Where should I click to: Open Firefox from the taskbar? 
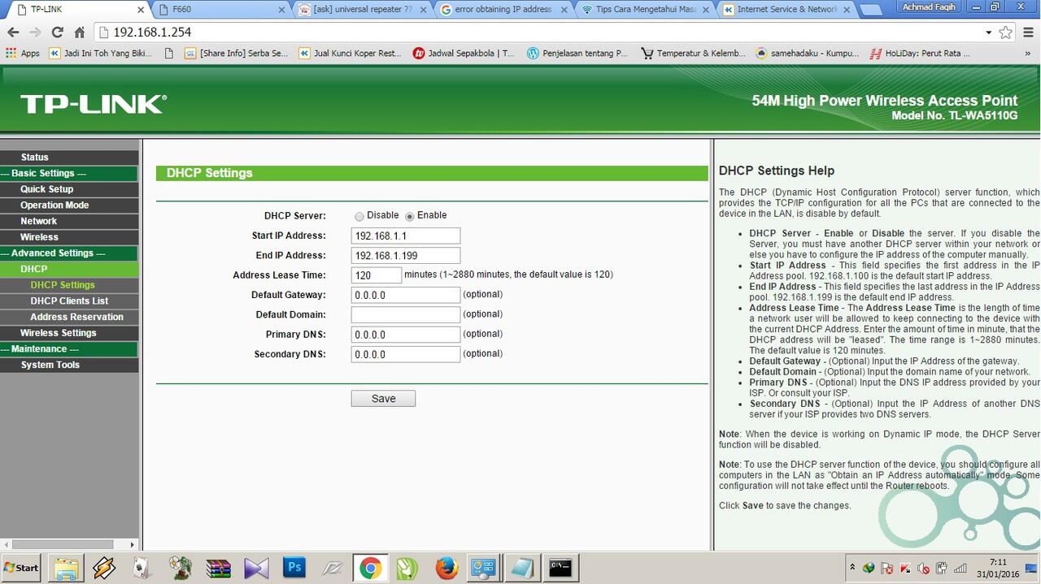pos(446,568)
